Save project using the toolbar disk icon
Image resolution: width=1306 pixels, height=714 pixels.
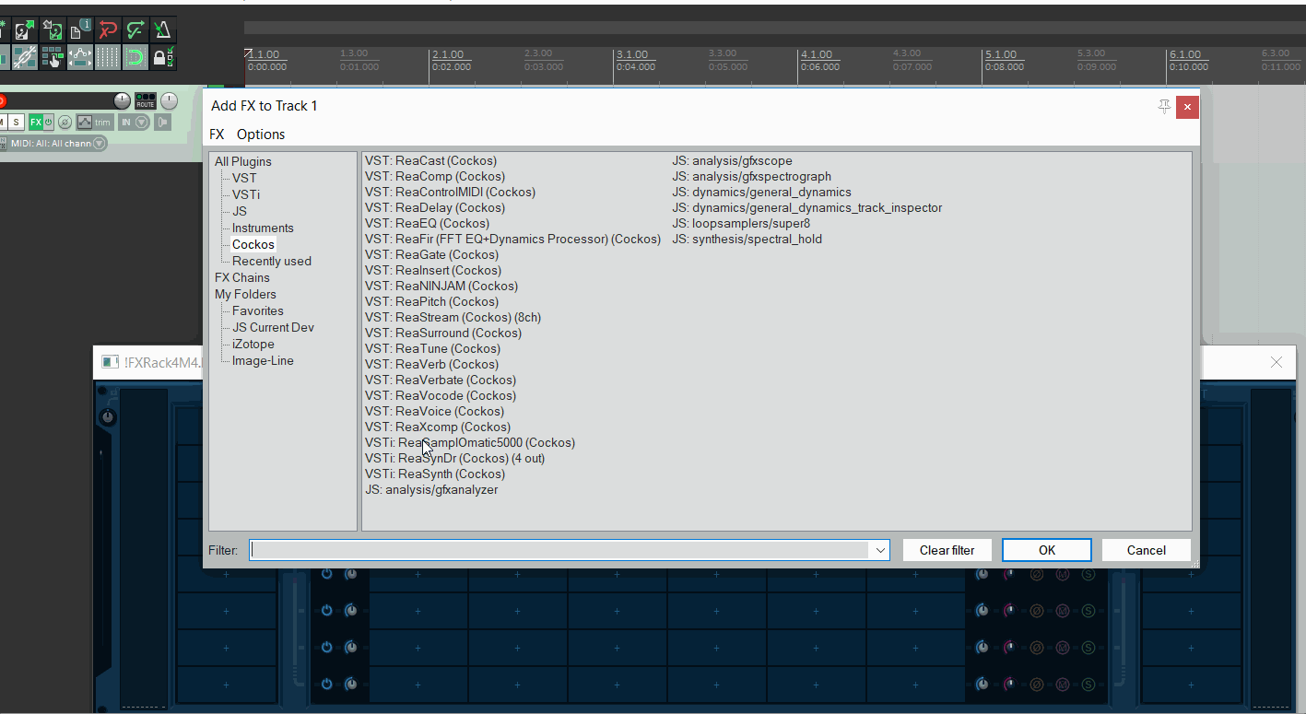point(53,30)
